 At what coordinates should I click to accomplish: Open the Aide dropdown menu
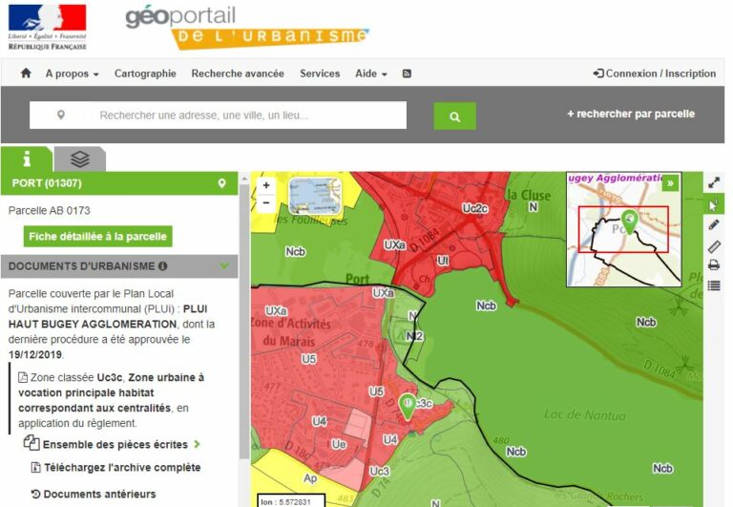(371, 74)
